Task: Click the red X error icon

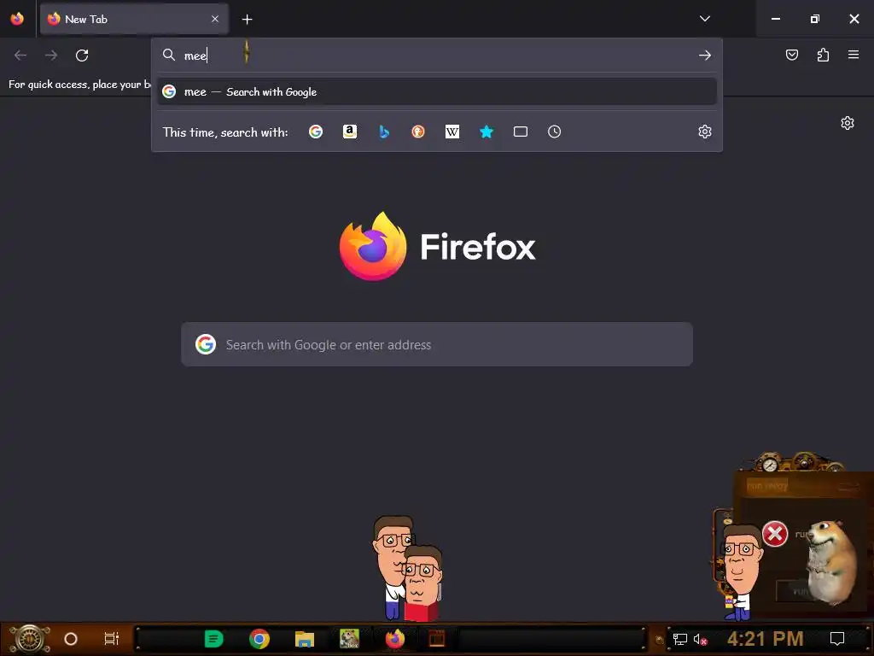Action: click(x=775, y=534)
